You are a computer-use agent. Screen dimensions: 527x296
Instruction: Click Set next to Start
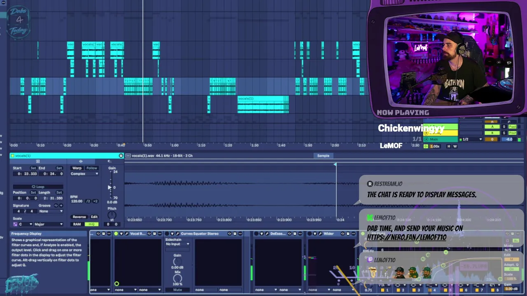click(x=33, y=168)
